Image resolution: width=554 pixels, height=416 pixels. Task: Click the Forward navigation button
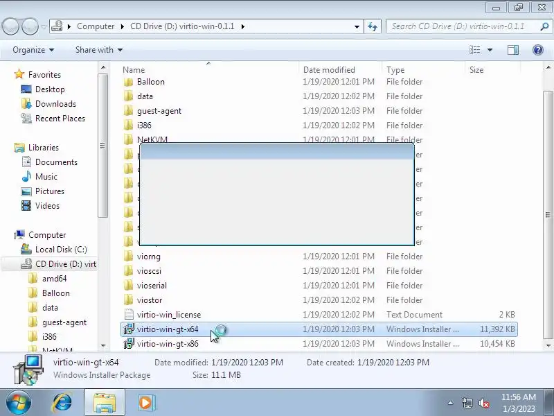pyautogui.click(x=30, y=26)
